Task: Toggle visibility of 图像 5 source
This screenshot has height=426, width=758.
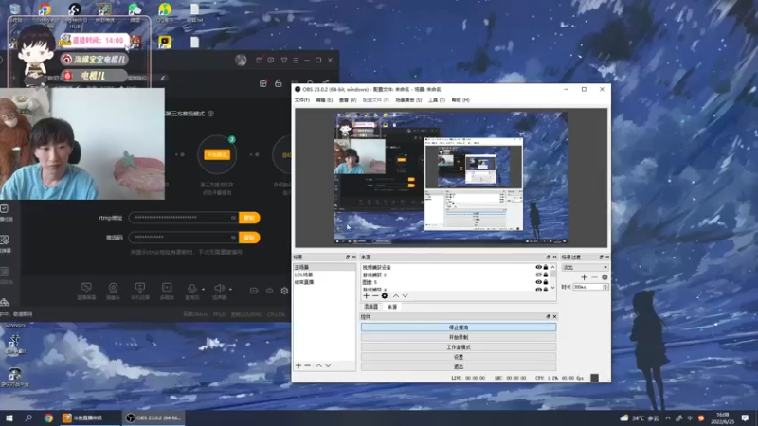Action: 538,282
